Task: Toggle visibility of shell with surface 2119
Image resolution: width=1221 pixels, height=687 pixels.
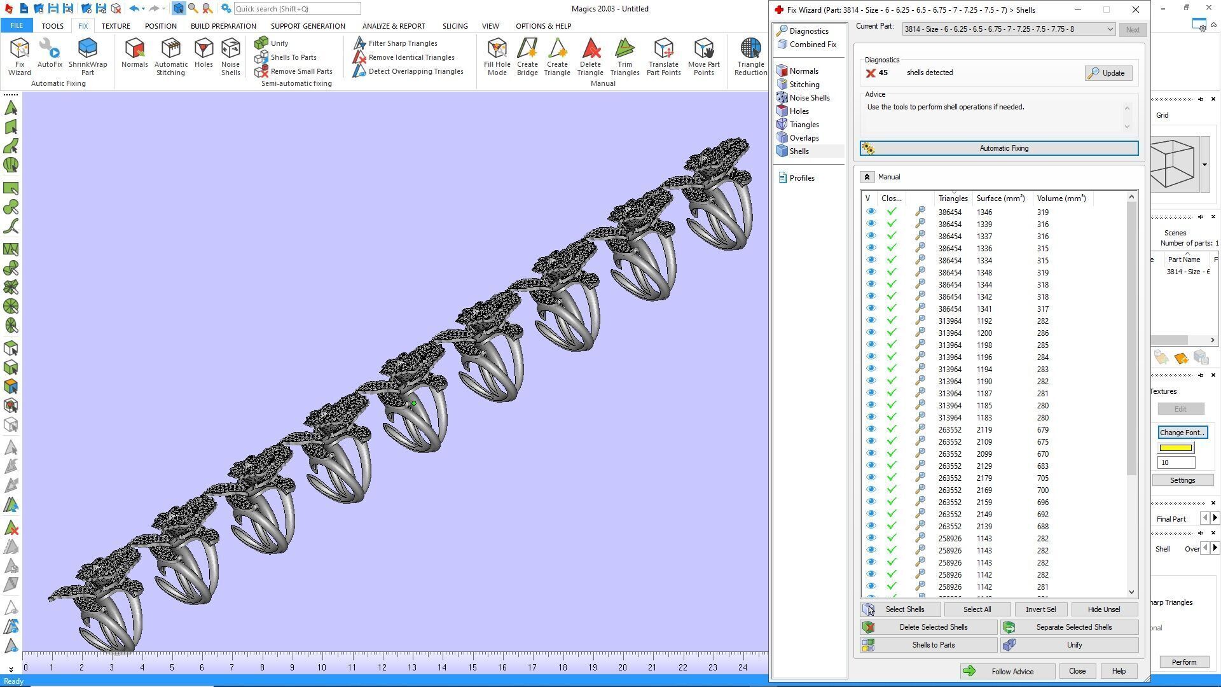Action: click(871, 429)
